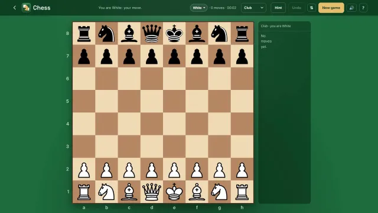Select the white queen on d1
The image size is (378, 213).
[x=152, y=192]
